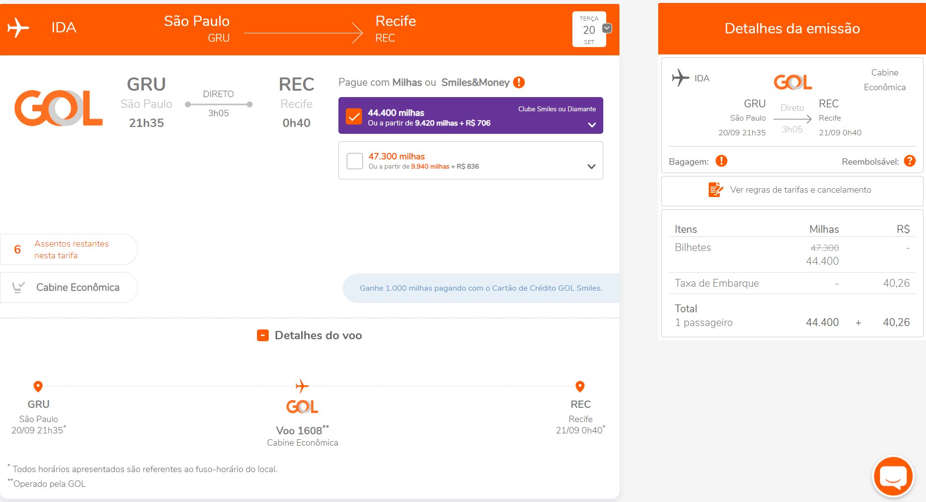Click the Clube Smiles ou Diamante label
This screenshot has width=926, height=502.
click(557, 109)
